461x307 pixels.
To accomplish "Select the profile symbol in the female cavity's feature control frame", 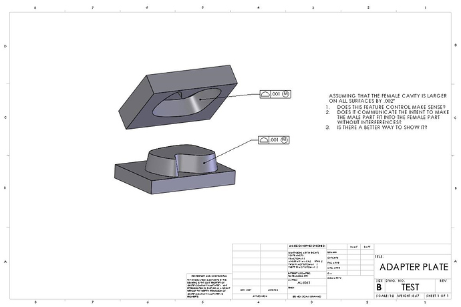I will tap(265, 94).
